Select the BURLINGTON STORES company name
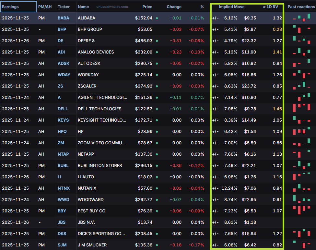 pyautogui.click(x=100, y=165)
